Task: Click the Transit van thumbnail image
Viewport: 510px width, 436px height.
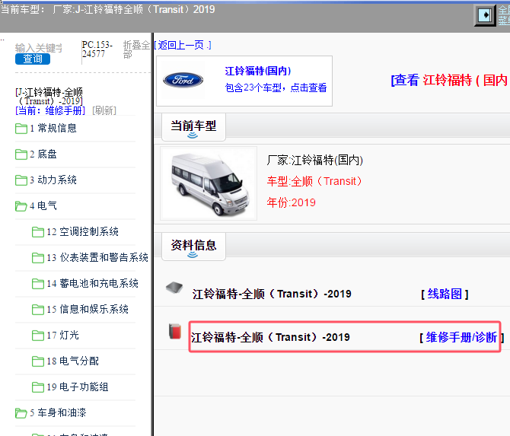Action: pos(209,183)
